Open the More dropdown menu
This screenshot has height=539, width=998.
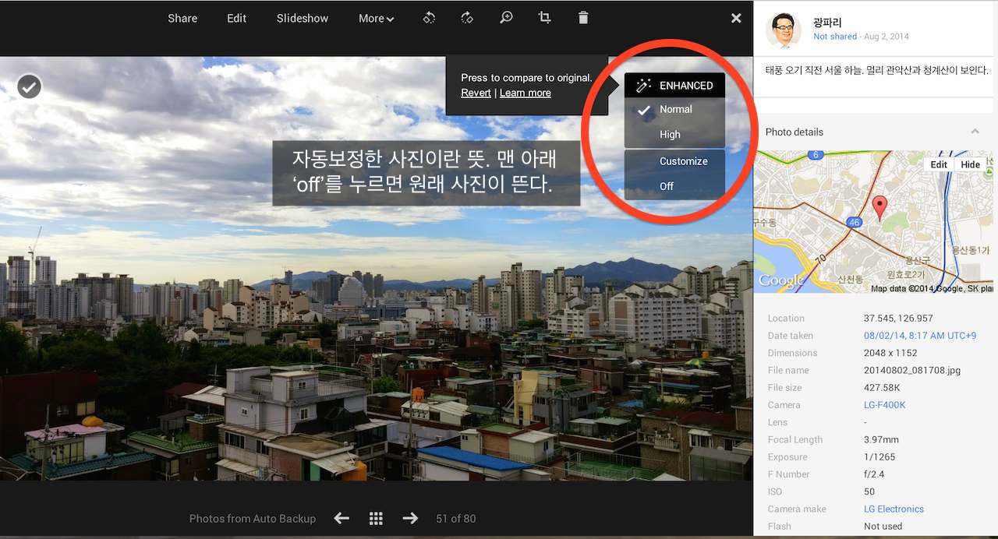(x=376, y=19)
